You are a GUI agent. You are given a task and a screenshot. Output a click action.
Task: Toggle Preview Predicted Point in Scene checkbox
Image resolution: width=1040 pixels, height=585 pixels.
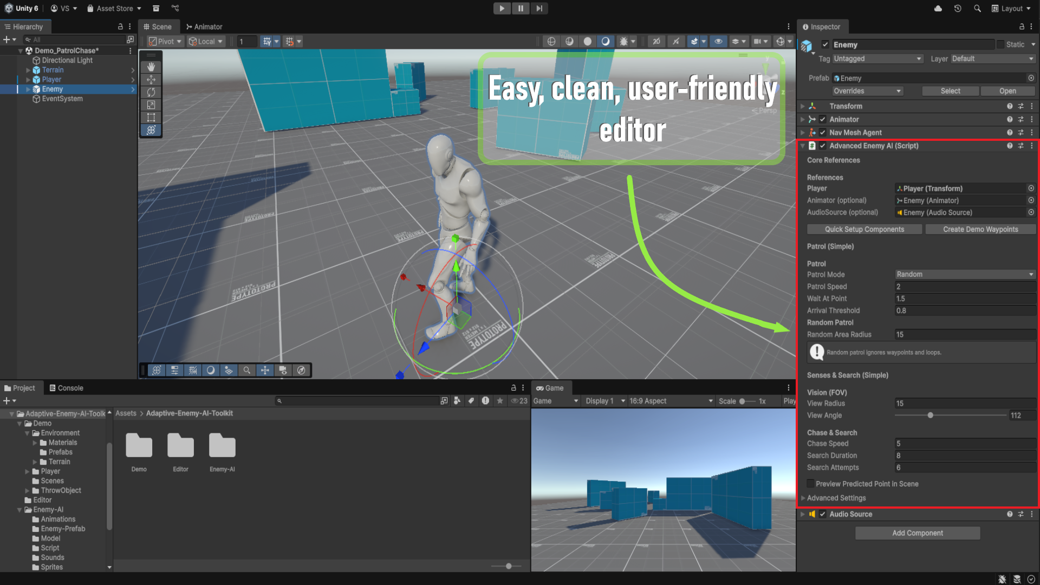tap(811, 484)
